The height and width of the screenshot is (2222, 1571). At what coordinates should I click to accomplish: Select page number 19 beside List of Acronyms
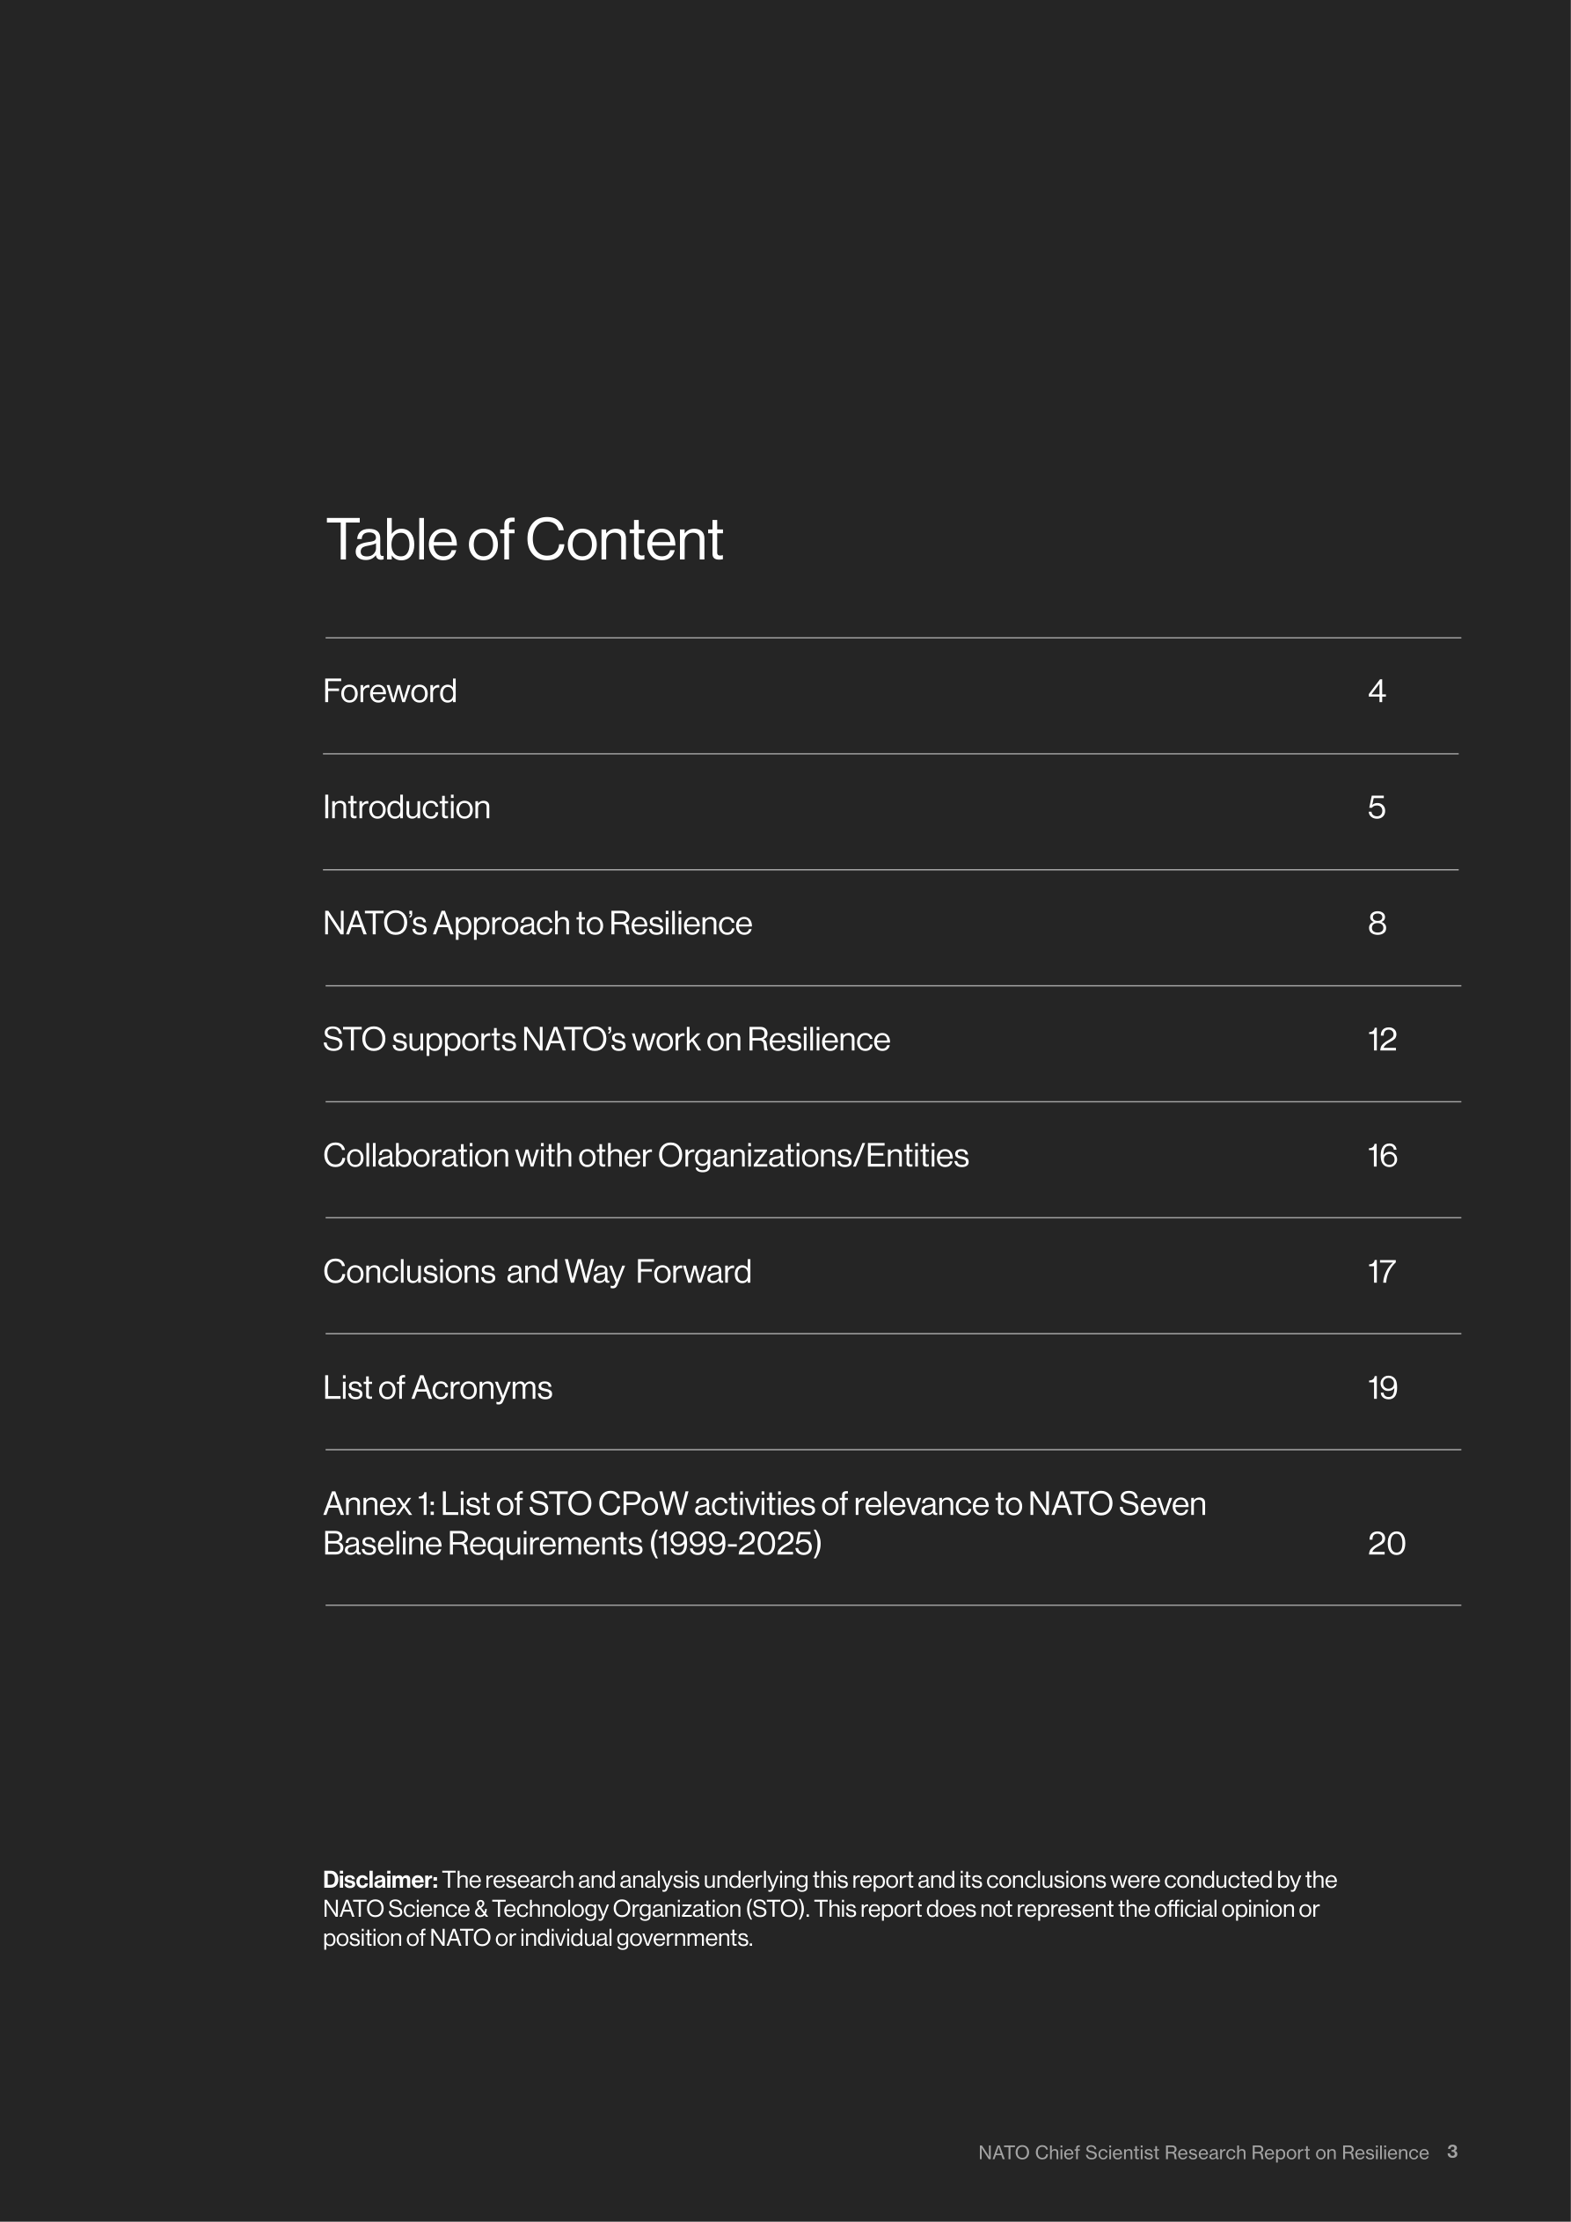coord(1382,1388)
